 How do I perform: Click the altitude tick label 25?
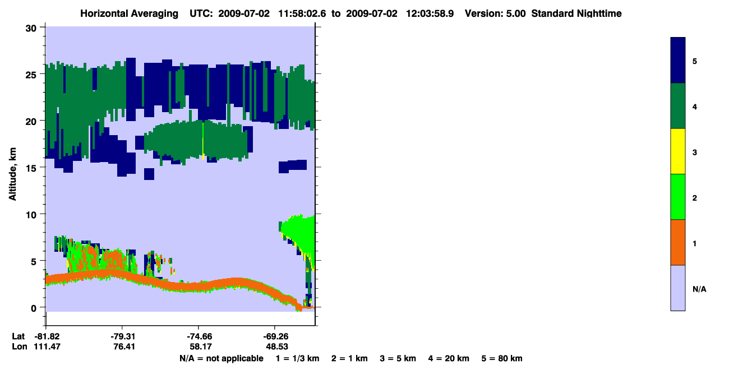33,75
